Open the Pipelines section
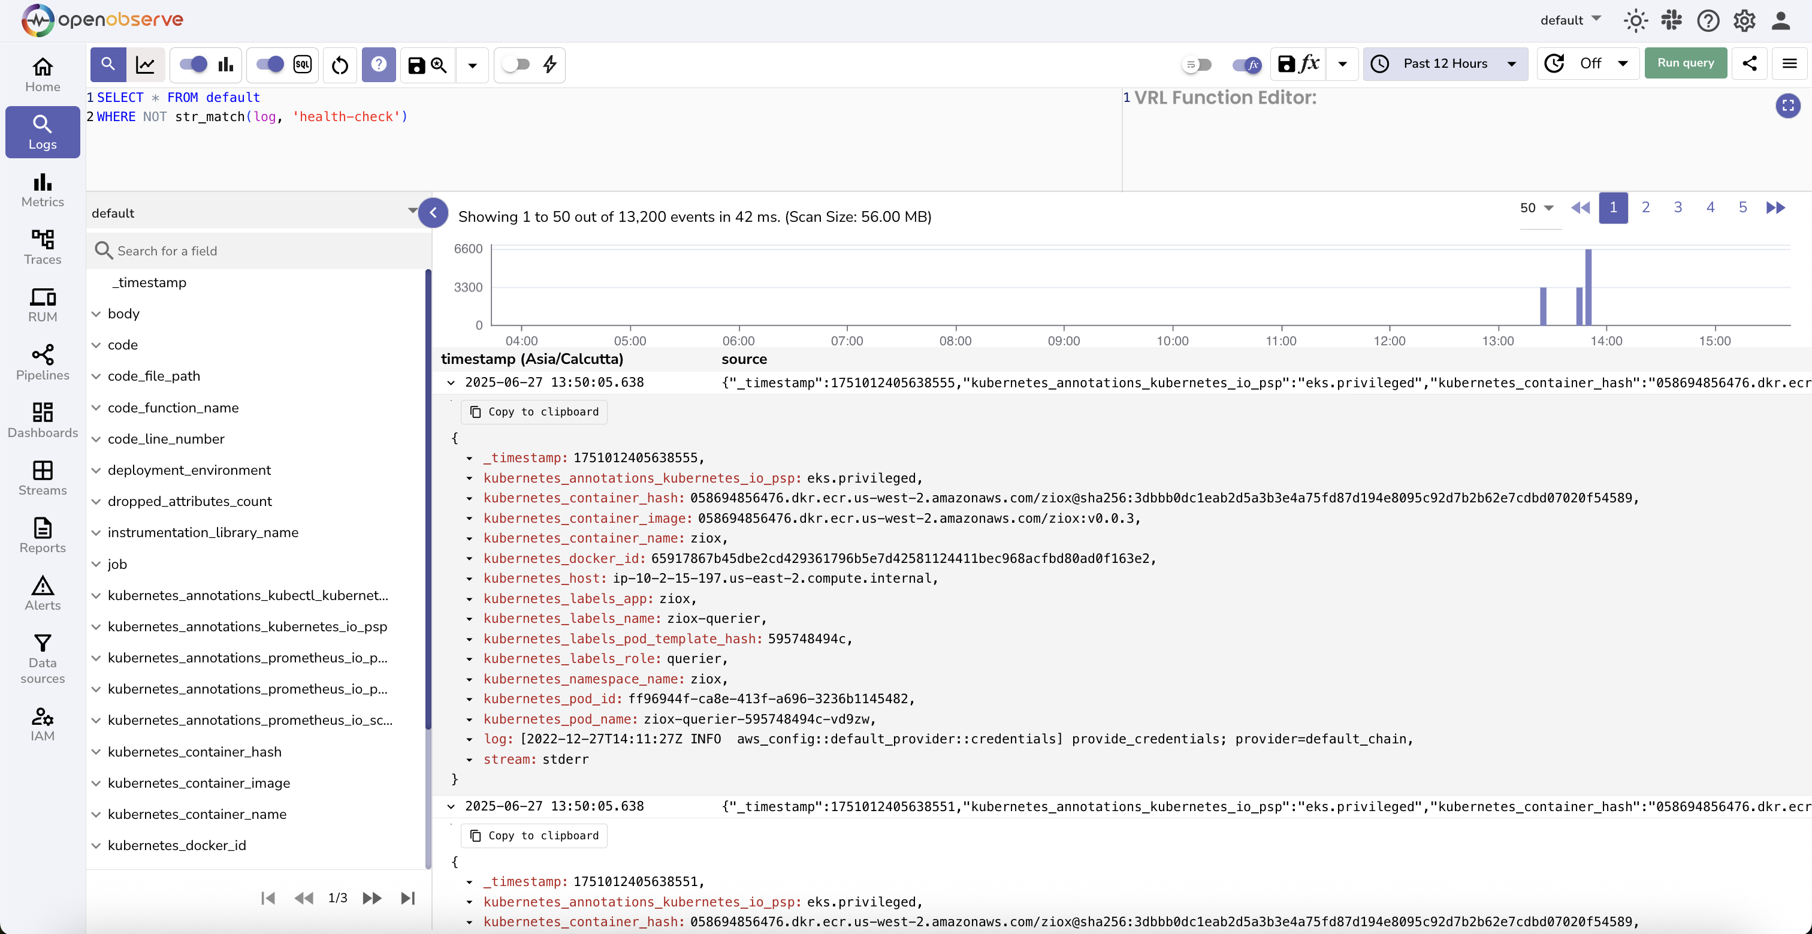The height and width of the screenshot is (934, 1812). tap(42, 363)
